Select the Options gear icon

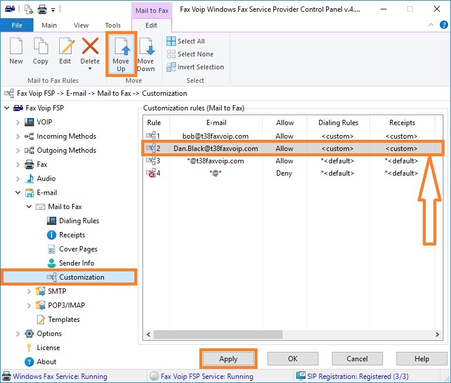(29, 334)
